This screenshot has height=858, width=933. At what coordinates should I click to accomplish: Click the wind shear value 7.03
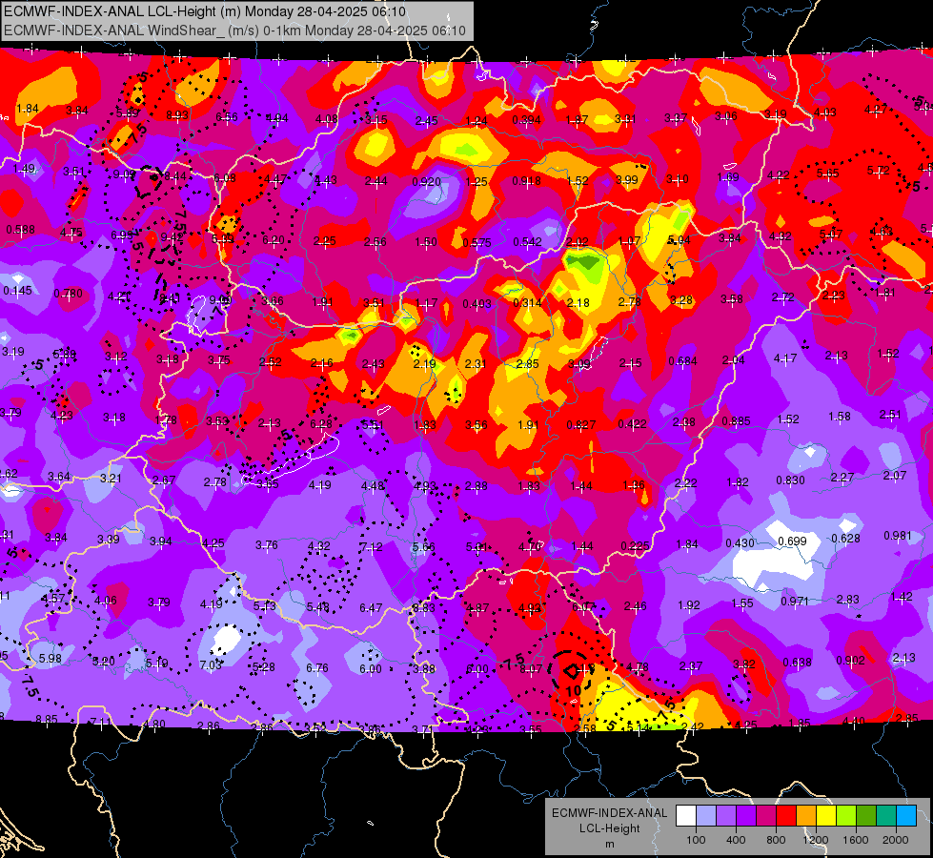211,664
